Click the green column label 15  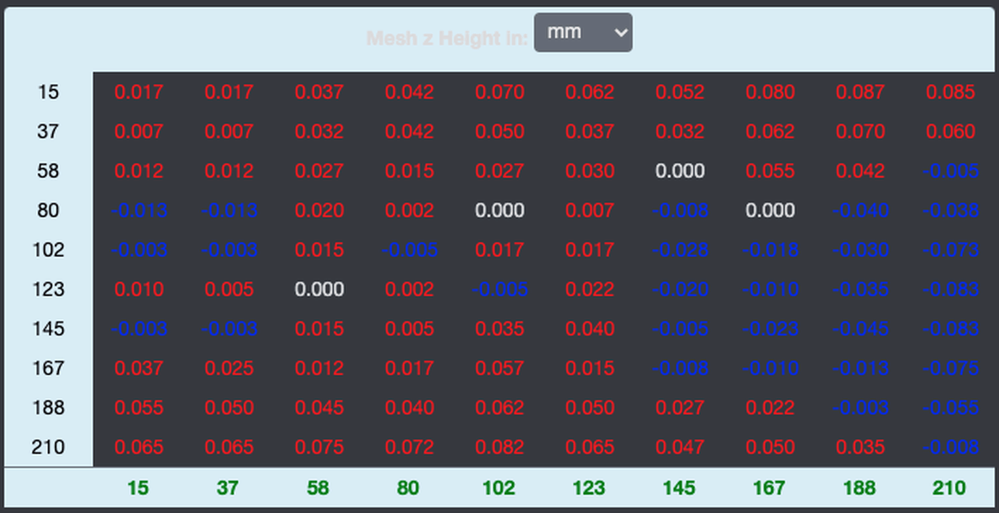pos(137,488)
